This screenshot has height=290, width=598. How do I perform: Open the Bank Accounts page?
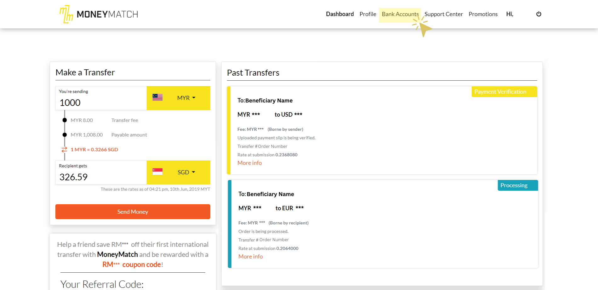coord(400,14)
